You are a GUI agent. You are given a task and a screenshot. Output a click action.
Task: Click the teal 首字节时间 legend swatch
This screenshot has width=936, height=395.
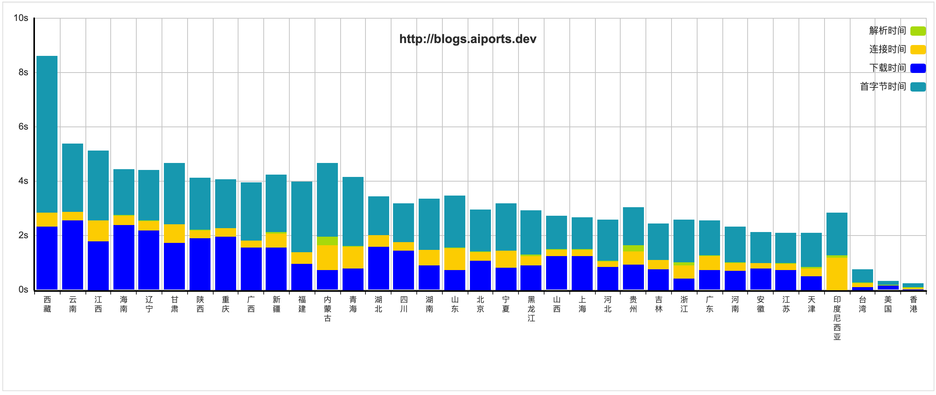point(918,87)
